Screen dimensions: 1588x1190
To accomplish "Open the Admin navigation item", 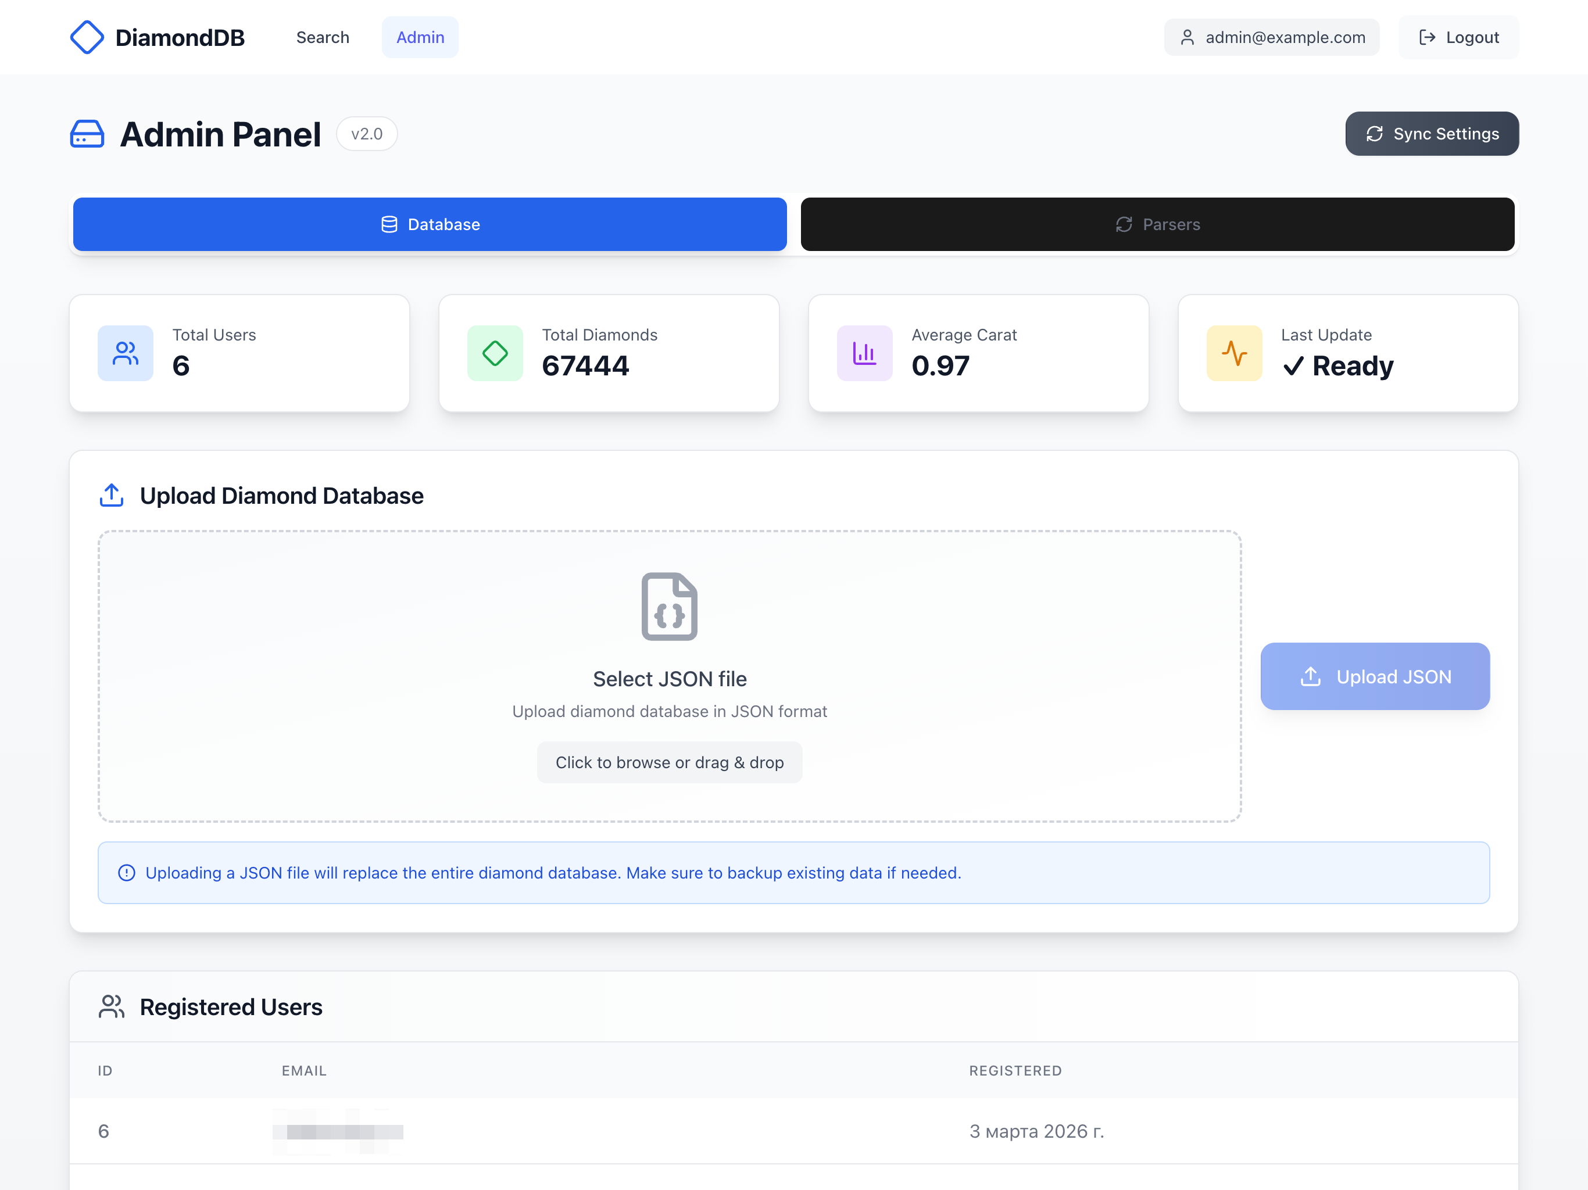I will [x=420, y=37].
